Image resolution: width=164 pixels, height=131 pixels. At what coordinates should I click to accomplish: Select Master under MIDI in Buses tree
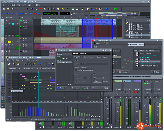pos(65,62)
